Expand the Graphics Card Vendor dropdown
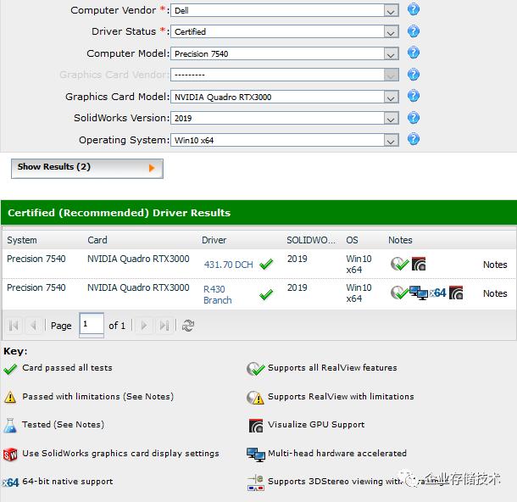Screen dimensions: 517x502 tap(391, 75)
